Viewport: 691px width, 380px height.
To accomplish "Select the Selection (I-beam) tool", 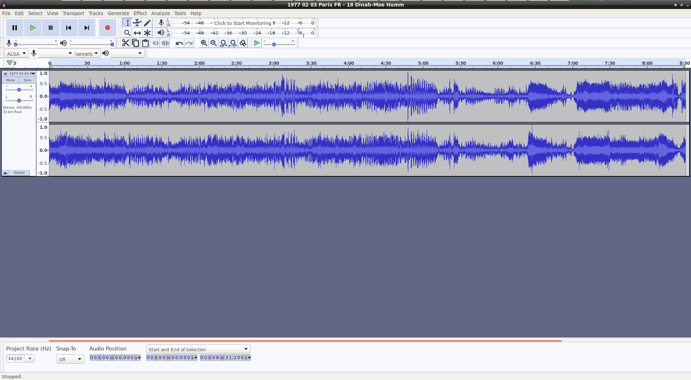I will [x=127, y=23].
